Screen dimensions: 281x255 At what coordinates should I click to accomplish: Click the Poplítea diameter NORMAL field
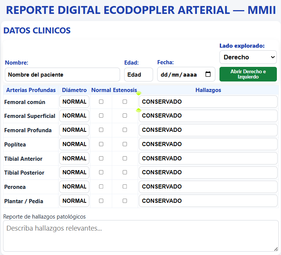tap(74, 144)
